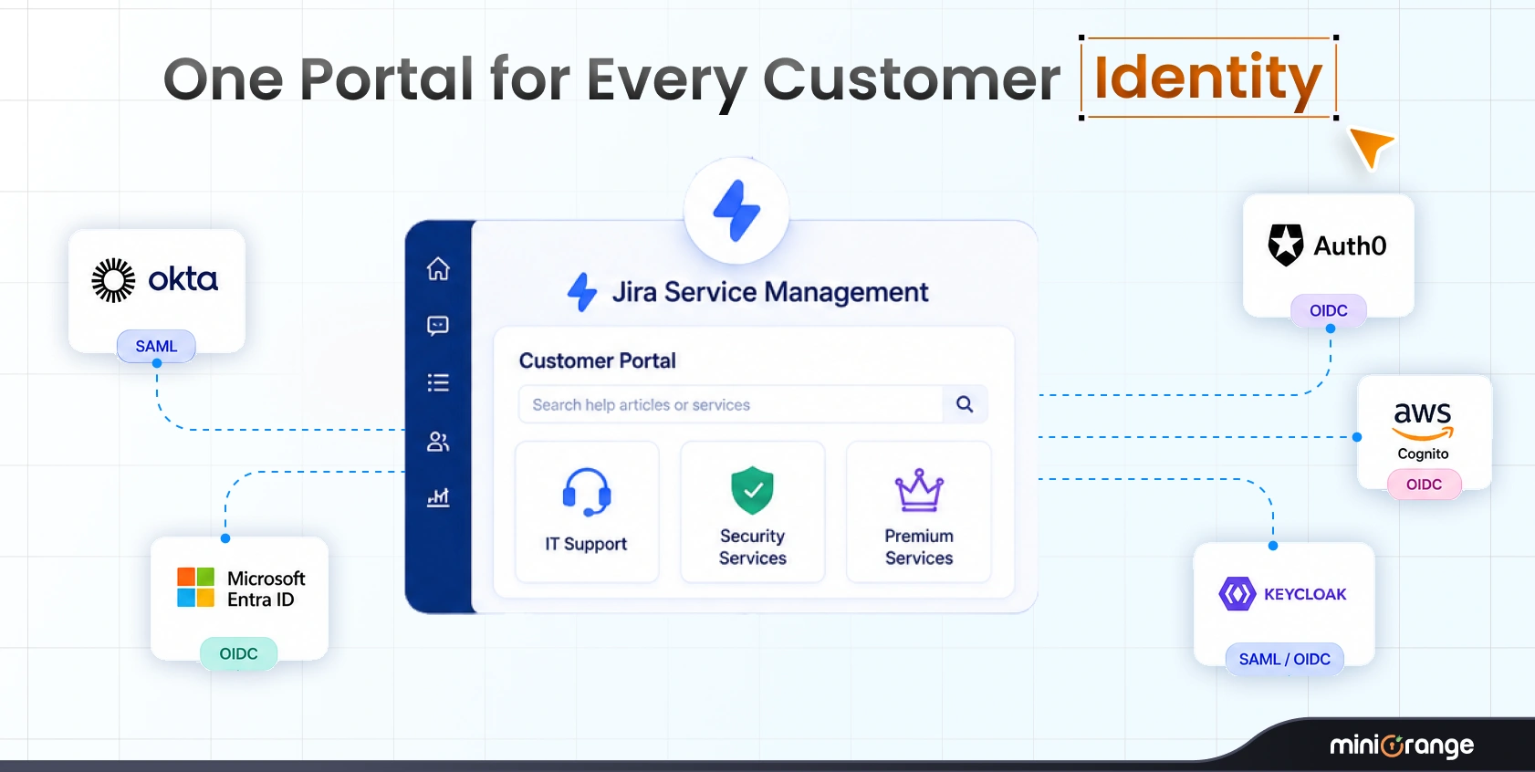This screenshot has width=1535, height=772.
Task: Open the IT Support card
Action: tap(587, 512)
